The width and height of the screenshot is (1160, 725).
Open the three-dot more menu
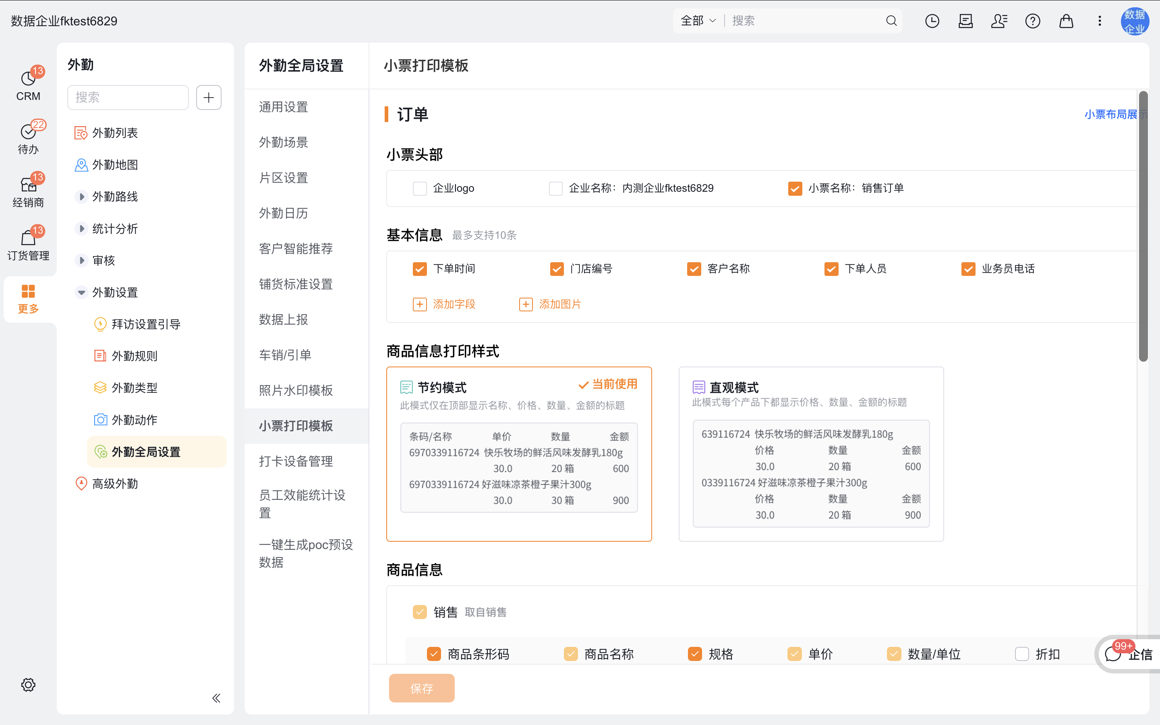(1100, 21)
